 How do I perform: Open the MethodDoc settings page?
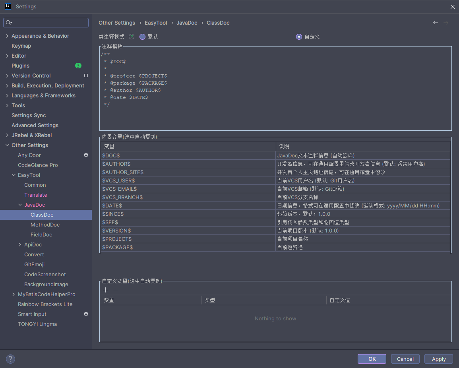(45, 225)
